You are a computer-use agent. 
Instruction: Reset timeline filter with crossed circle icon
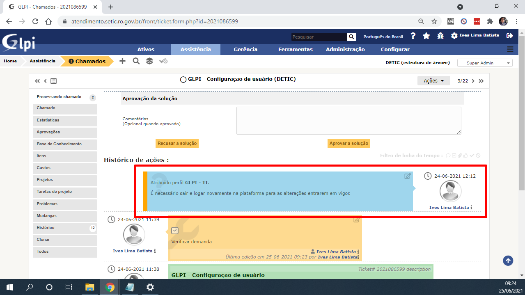point(478,156)
